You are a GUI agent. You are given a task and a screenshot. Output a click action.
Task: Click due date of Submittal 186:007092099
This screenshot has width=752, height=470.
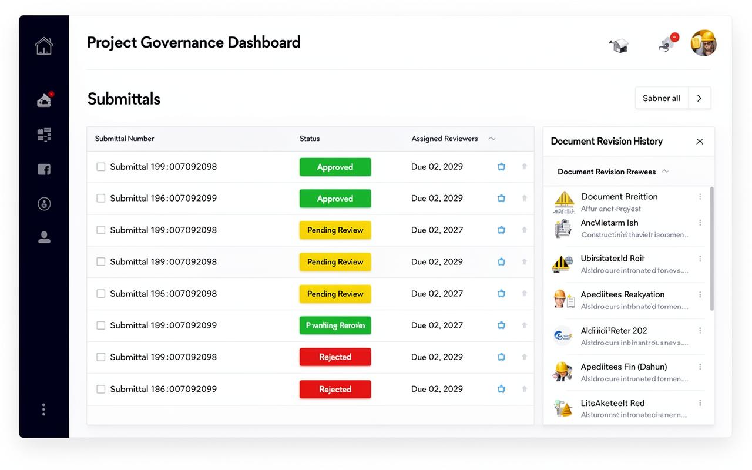[437, 389]
